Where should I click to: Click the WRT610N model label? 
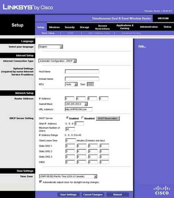click(163, 18)
